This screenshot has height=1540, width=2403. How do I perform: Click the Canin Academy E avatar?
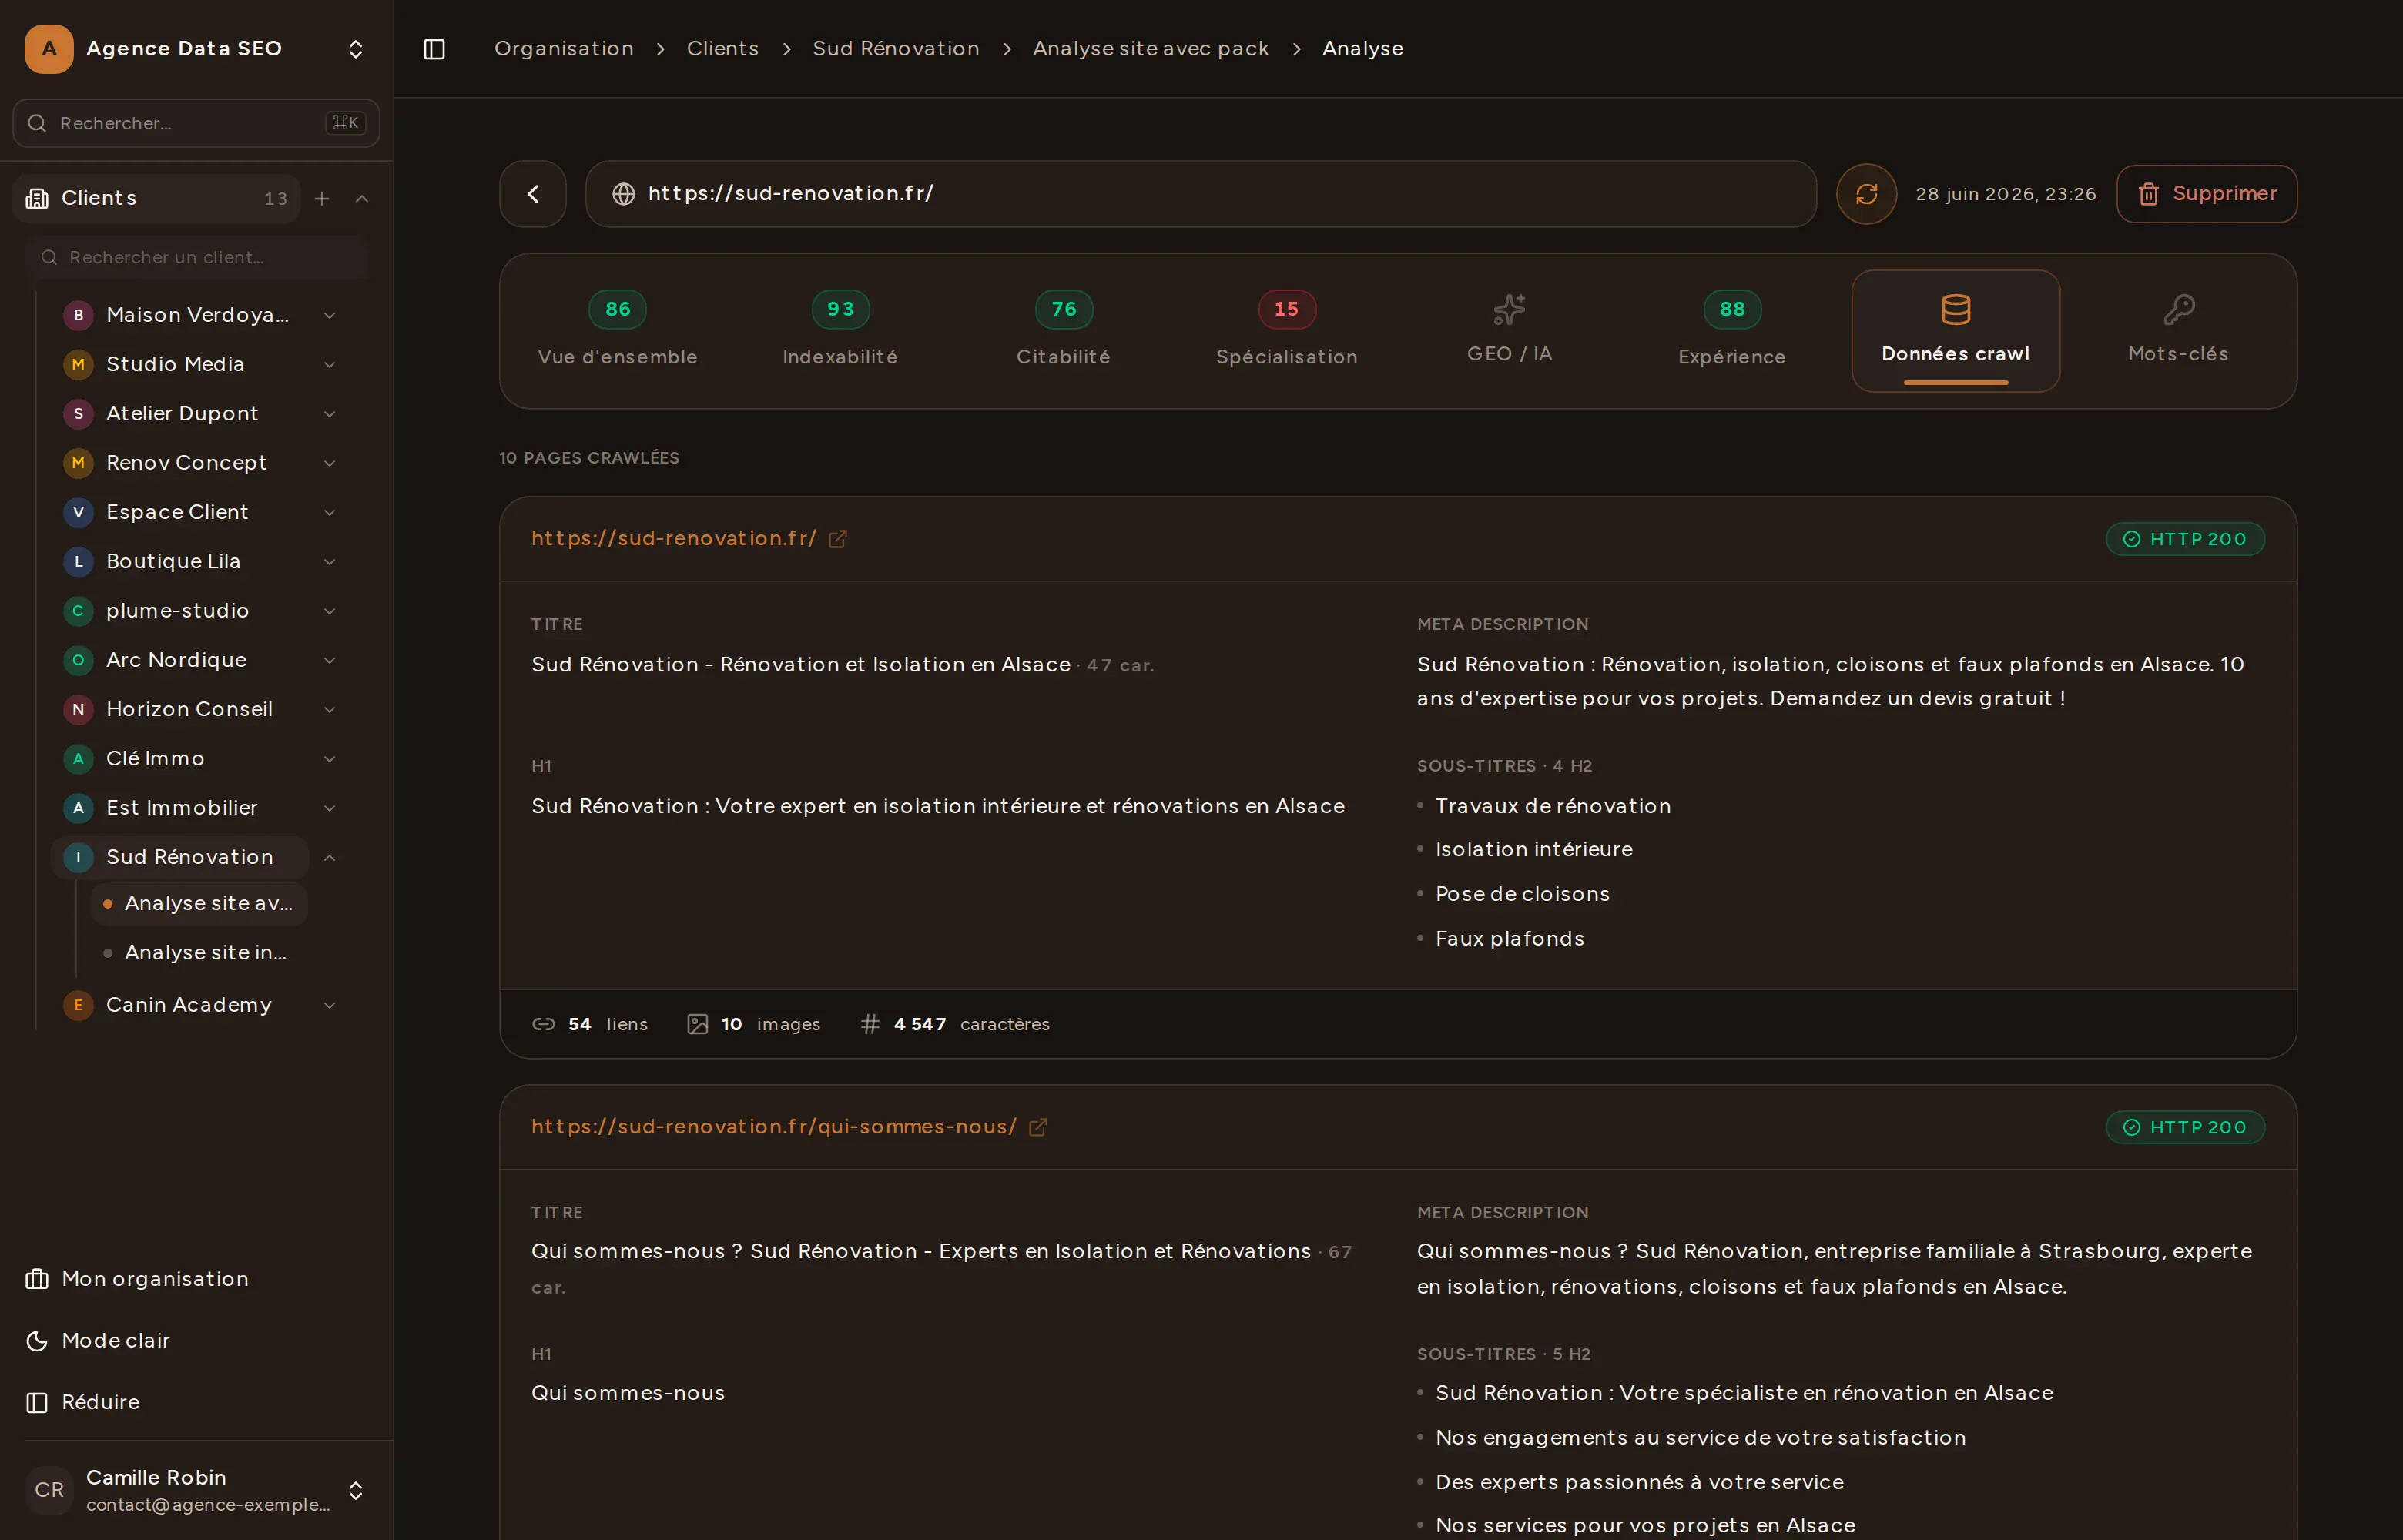click(x=78, y=1005)
